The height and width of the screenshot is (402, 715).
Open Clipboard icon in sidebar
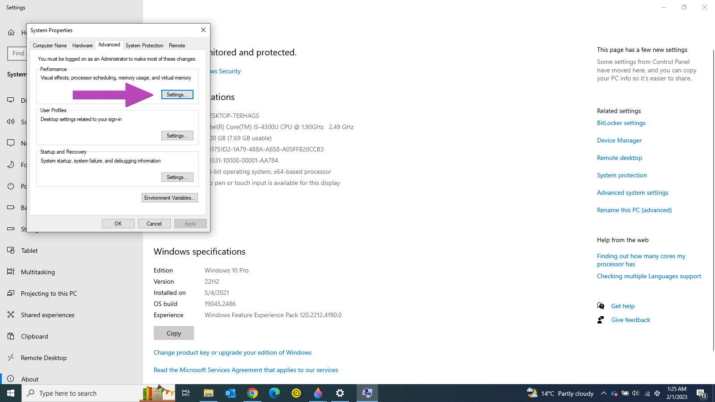(x=11, y=336)
